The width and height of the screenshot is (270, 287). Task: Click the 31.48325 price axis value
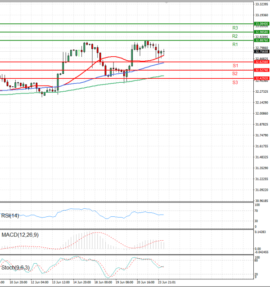click(262, 157)
